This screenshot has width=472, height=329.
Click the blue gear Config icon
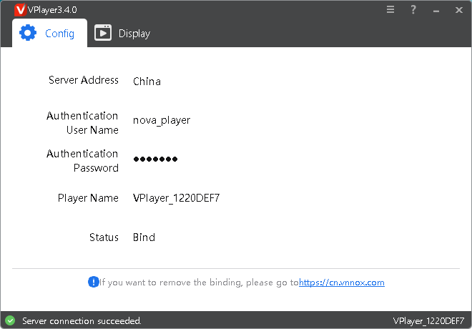28,33
